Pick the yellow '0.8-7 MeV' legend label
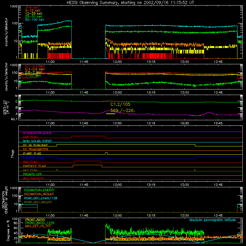The width and height of the screenshot is (246, 246). (x=34, y=72)
